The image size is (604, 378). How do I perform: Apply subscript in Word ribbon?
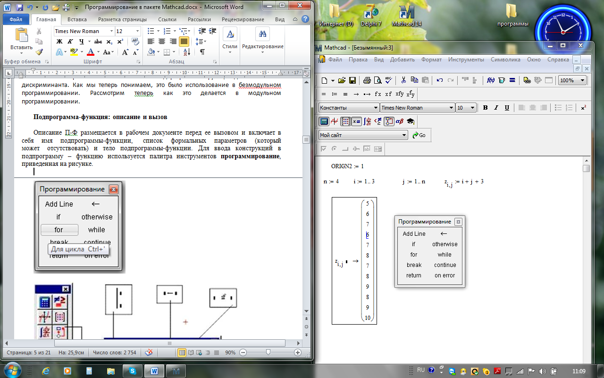pyautogui.click(x=110, y=42)
